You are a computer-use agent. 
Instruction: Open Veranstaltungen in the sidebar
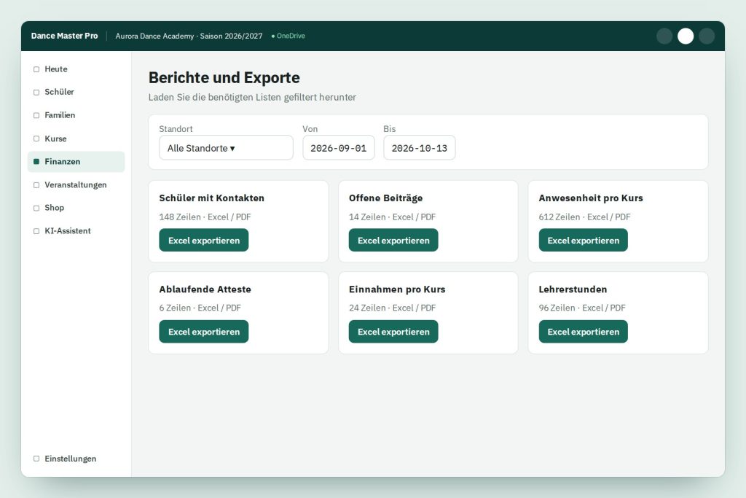76,184
